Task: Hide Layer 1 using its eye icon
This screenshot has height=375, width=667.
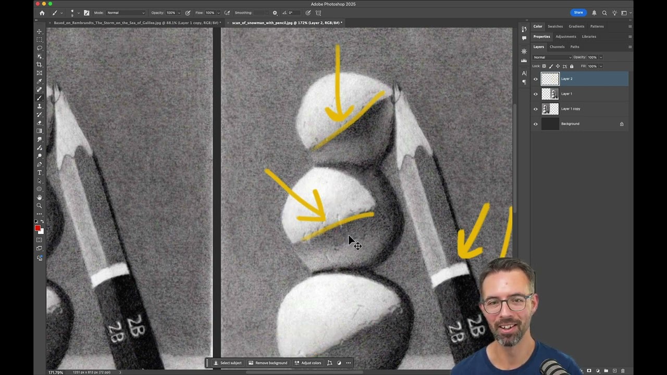Action: tap(535, 94)
